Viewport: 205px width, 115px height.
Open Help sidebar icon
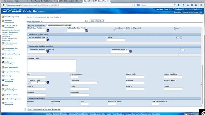(3, 85)
